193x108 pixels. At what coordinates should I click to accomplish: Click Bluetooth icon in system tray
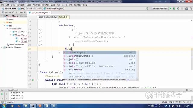pos(169,106)
